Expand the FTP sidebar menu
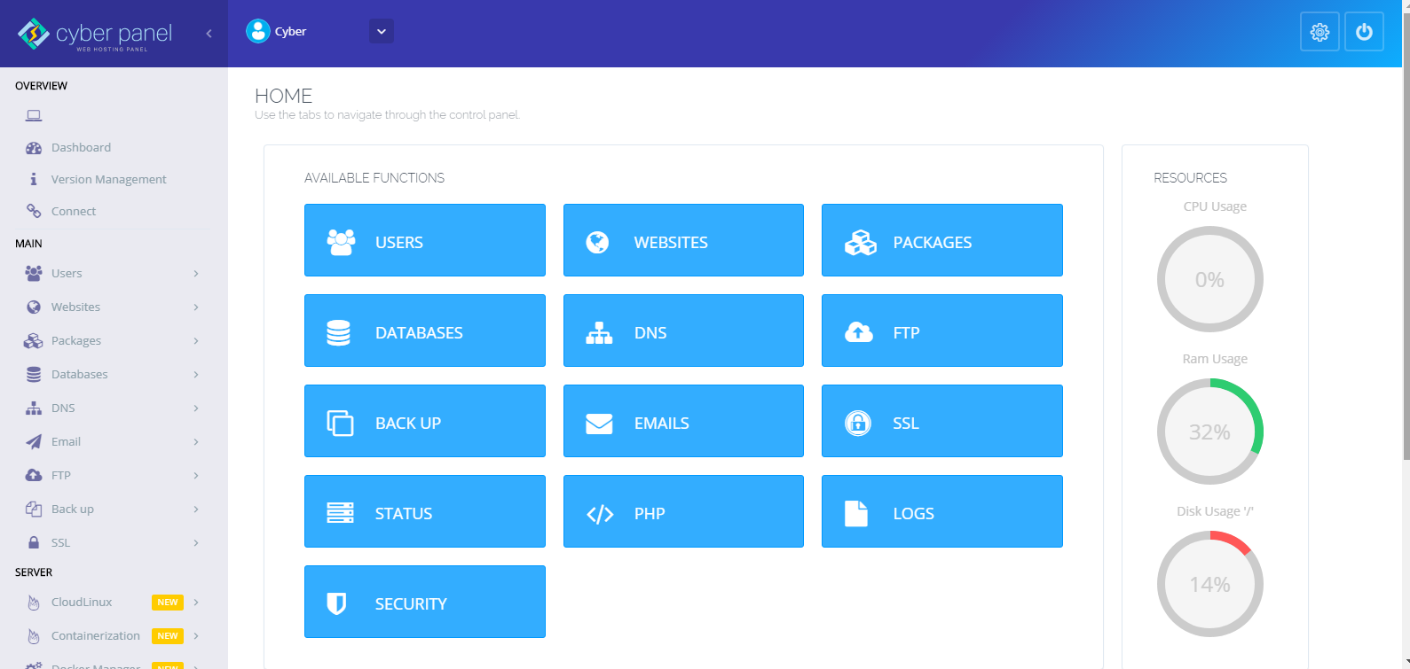Screen dimensions: 1410x669 coord(114,475)
